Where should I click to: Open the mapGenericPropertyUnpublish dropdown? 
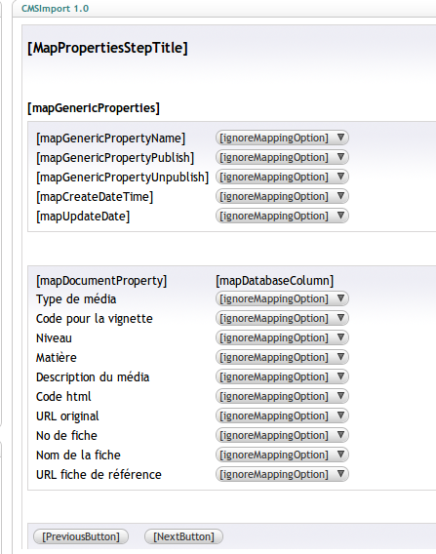(x=282, y=177)
